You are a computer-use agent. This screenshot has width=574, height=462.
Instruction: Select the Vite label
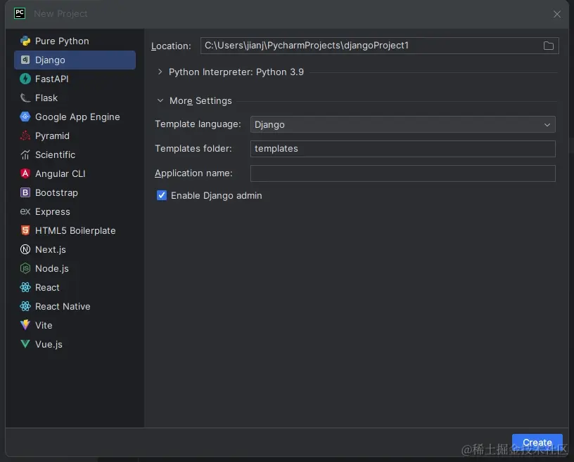[x=44, y=325]
